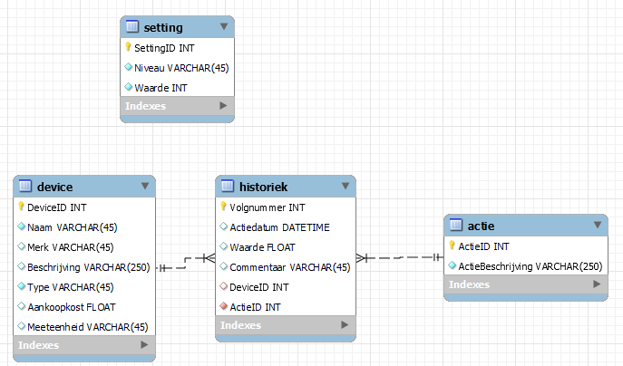
Task: Click the red ActieID foreign key icon in historiek
Action: point(223,307)
